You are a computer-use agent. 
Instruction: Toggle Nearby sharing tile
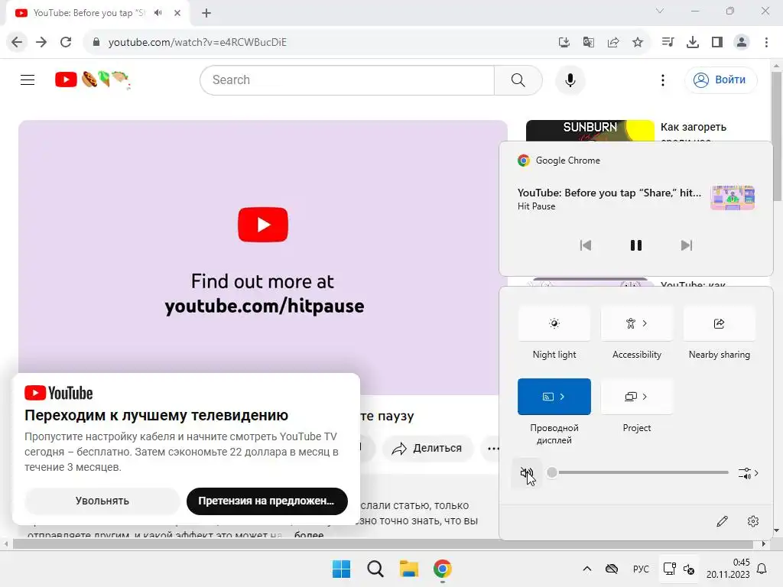coord(719,324)
